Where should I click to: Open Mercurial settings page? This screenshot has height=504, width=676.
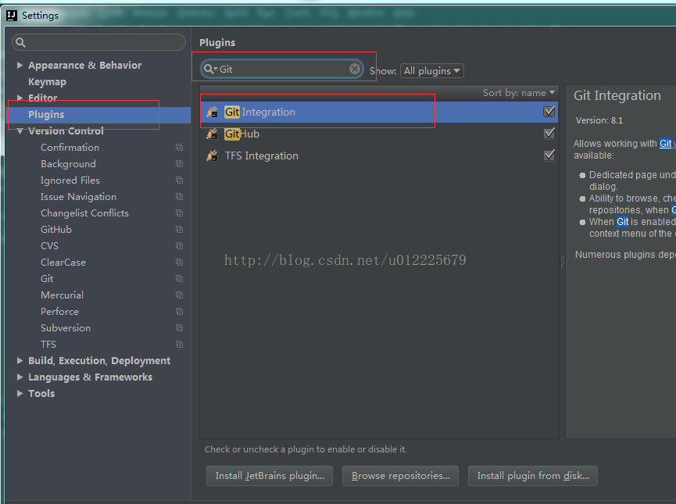(x=62, y=295)
